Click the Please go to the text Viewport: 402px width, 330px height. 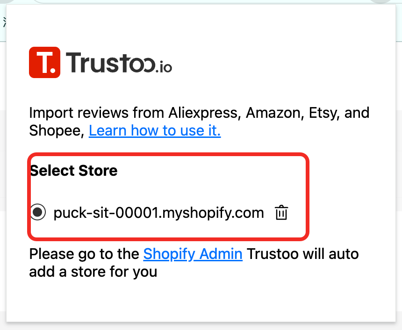point(84,254)
